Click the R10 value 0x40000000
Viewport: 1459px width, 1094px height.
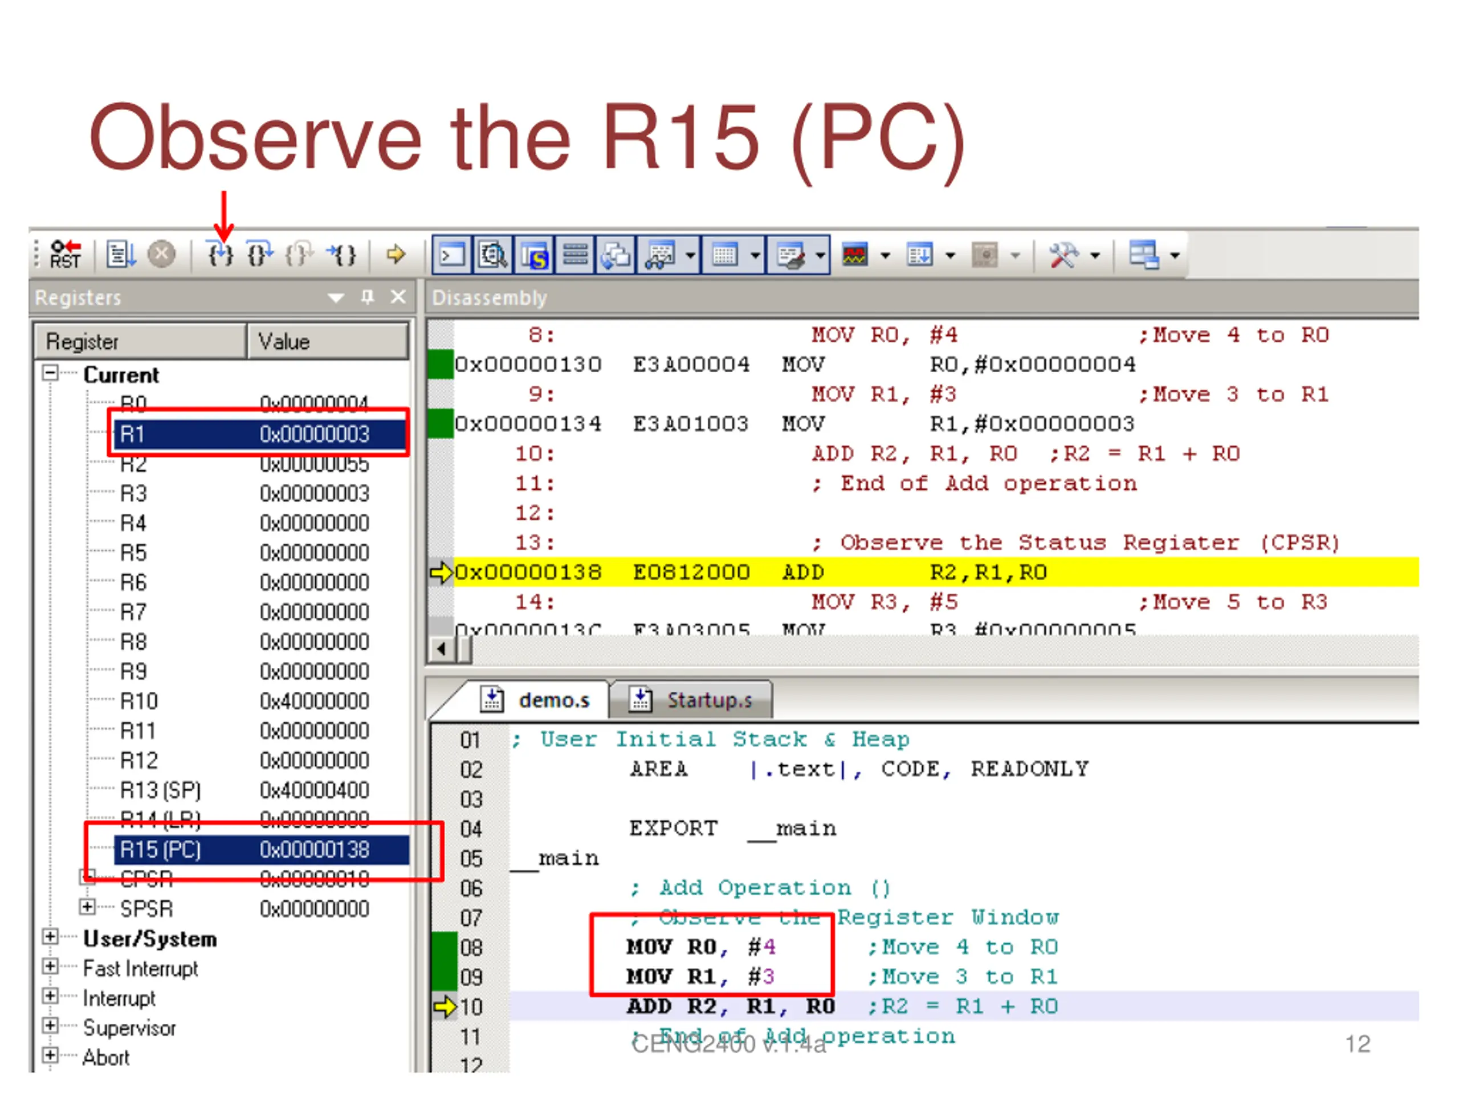tap(315, 701)
